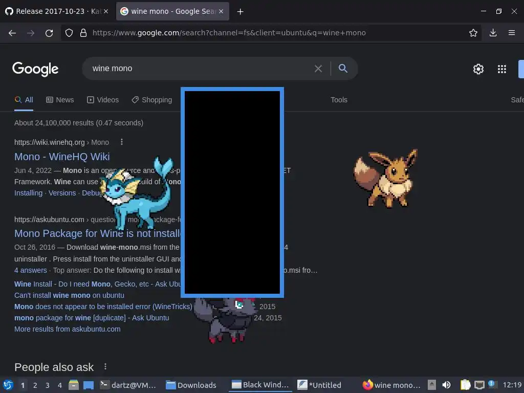Switch to the Release 2017-10-23 tab
Screen dimensions: 524x393
click(57, 11)
